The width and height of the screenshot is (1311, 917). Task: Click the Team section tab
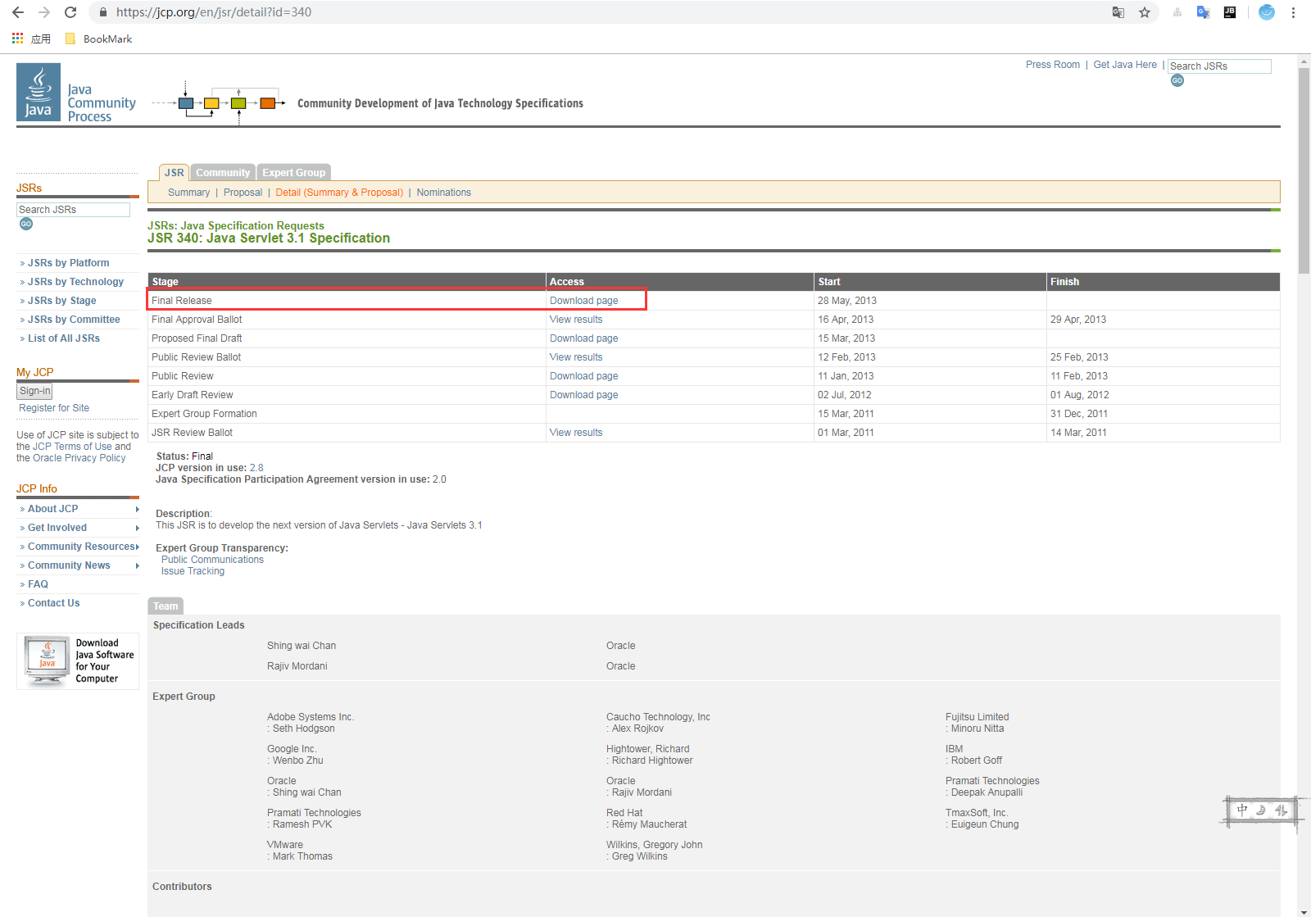pyautogui.click(x=166, y=606)
